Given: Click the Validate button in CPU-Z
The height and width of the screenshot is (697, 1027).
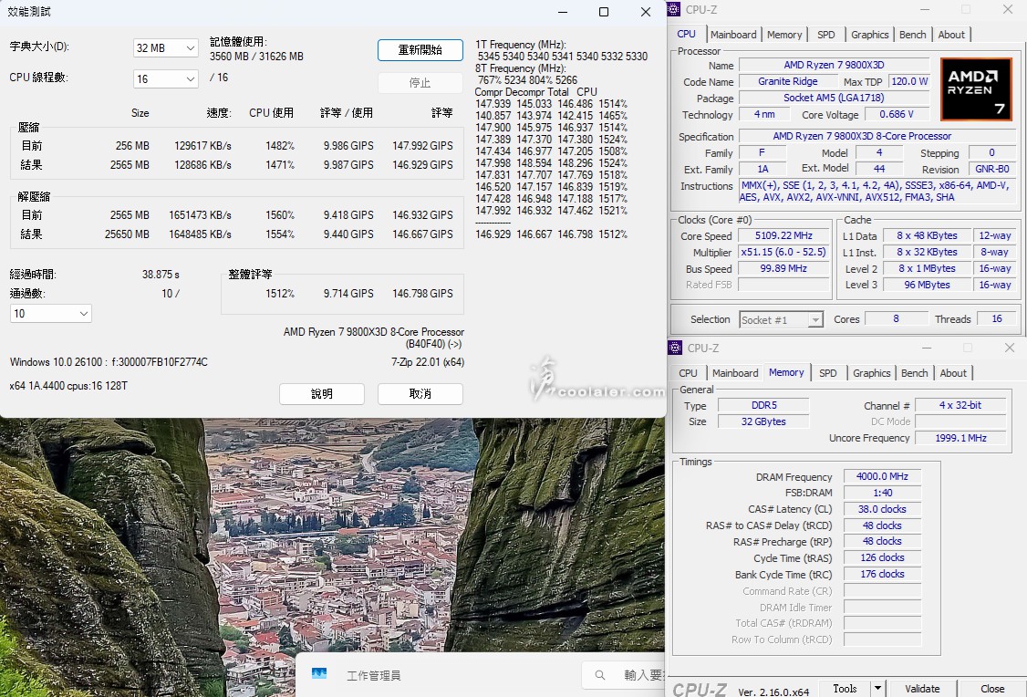Looking at the screenshot, I should [921, 689].
